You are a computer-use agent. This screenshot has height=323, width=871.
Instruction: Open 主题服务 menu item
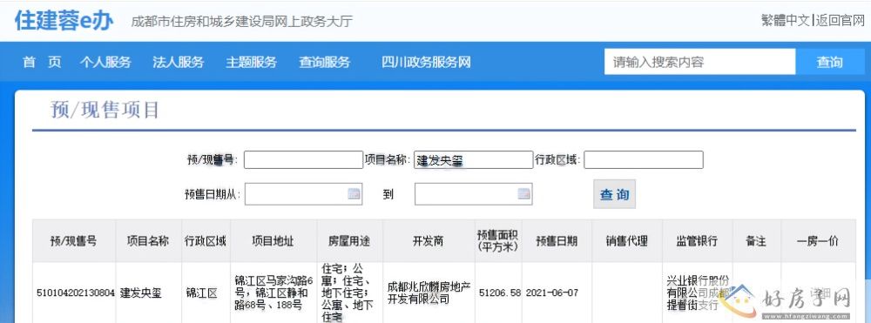pos(251,62)
